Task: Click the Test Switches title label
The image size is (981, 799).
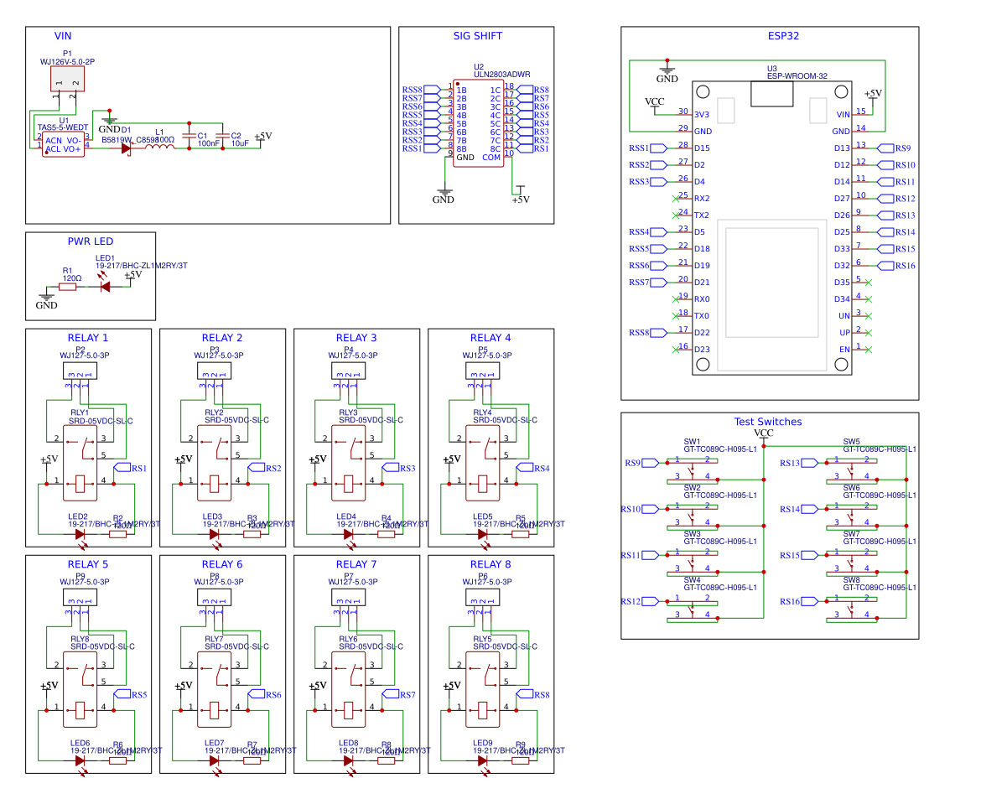Action: [x=768, y=422]
